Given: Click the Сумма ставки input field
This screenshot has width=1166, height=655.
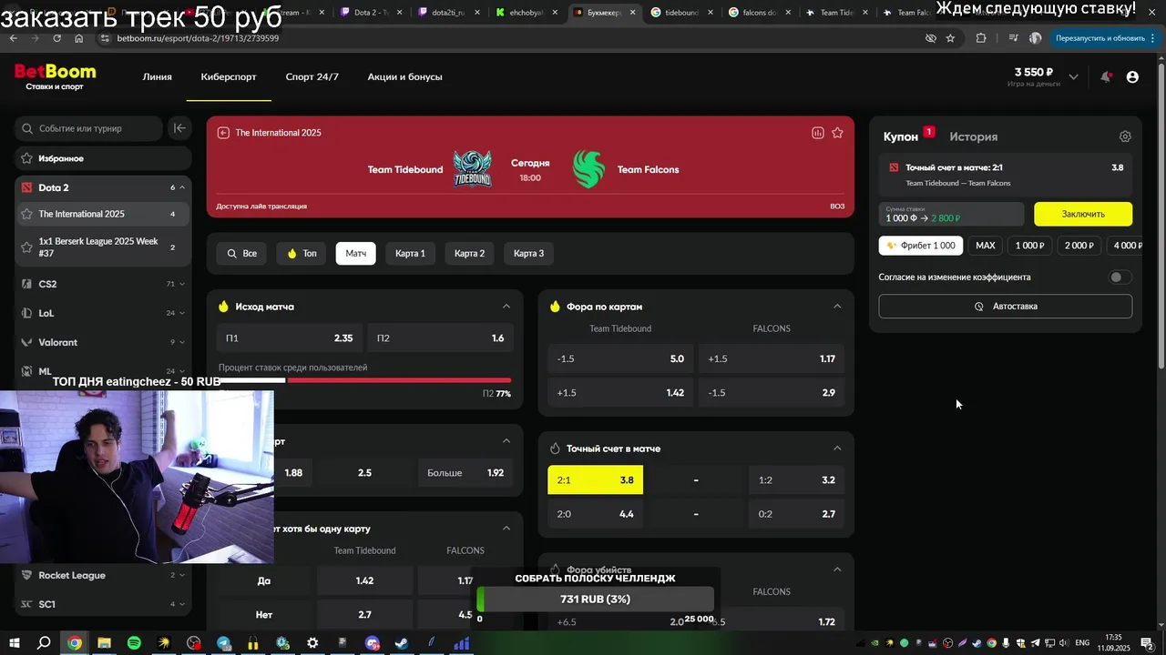Looking at the screenshot, I should pos(951,215).
